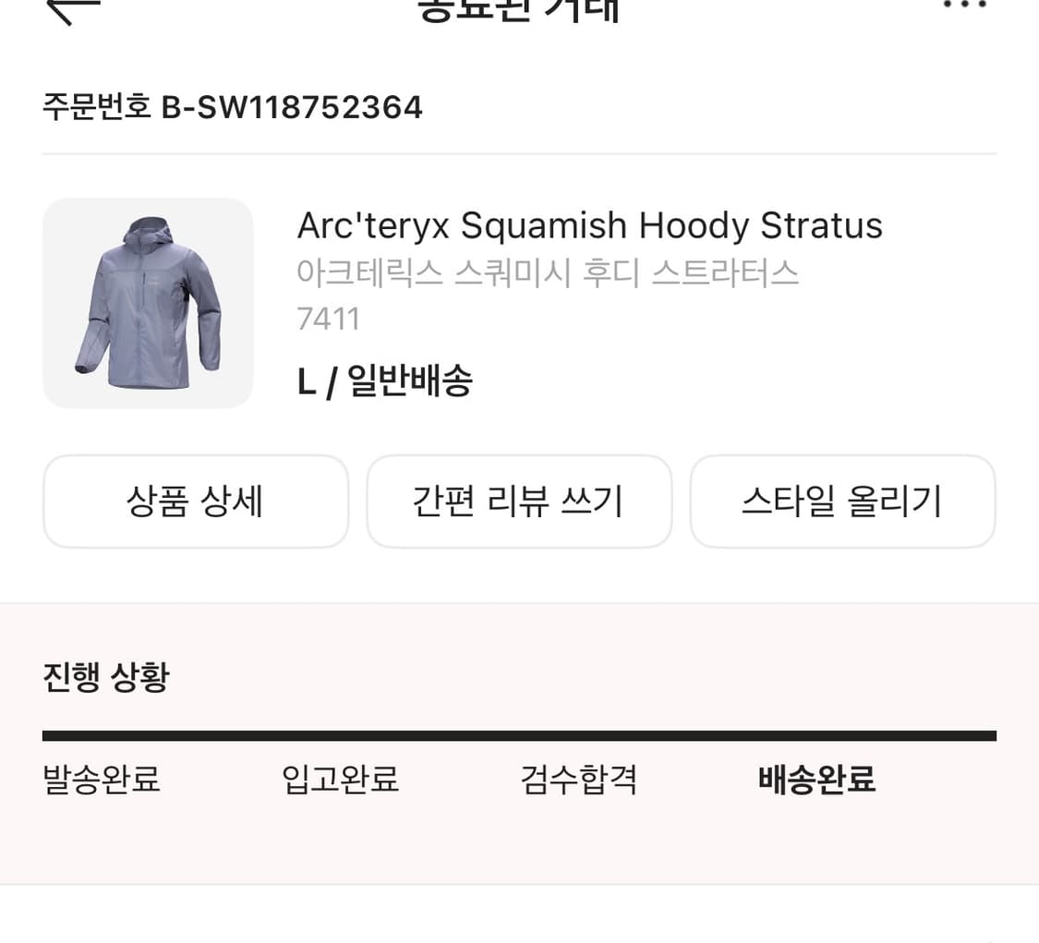1039x943 pixels.
Task: Click the model number 7411
Action: [328, 320]
